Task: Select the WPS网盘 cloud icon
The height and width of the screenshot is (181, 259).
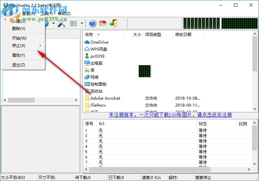Action: point(87,49)
